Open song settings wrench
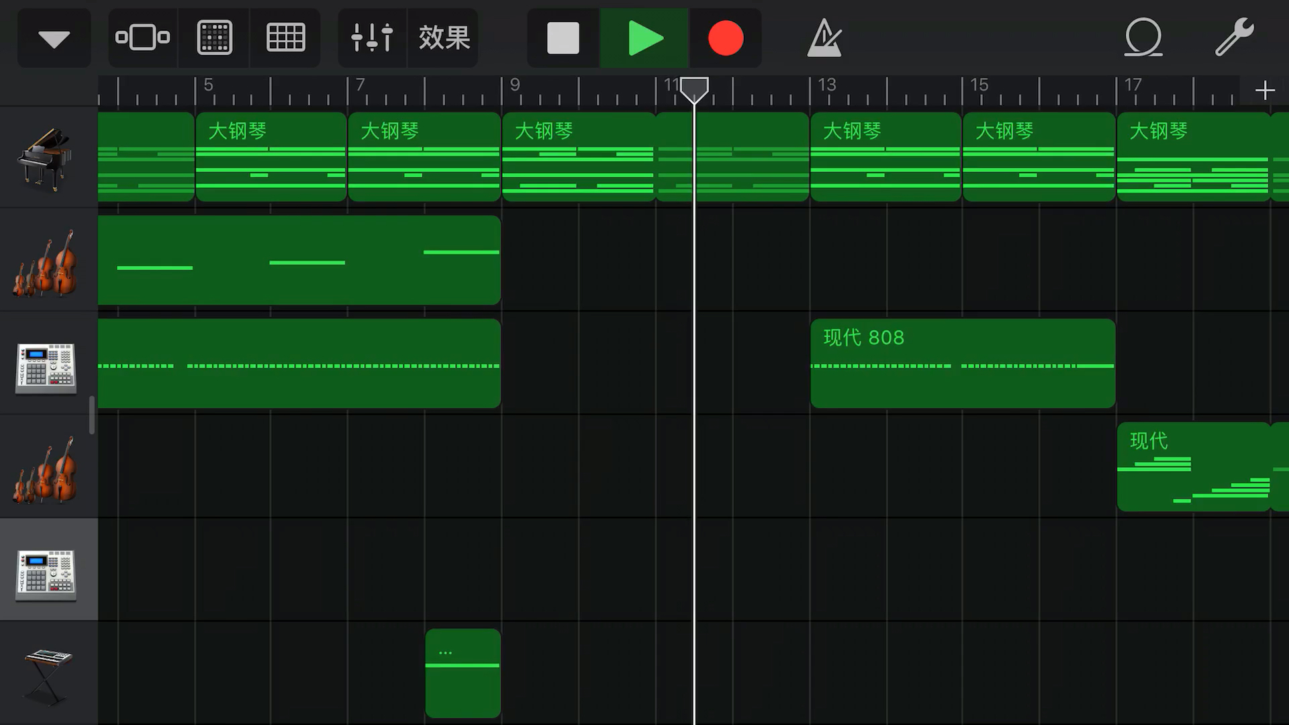The width and height of the screenshot is (1289, 725). tap(1234, 38)
